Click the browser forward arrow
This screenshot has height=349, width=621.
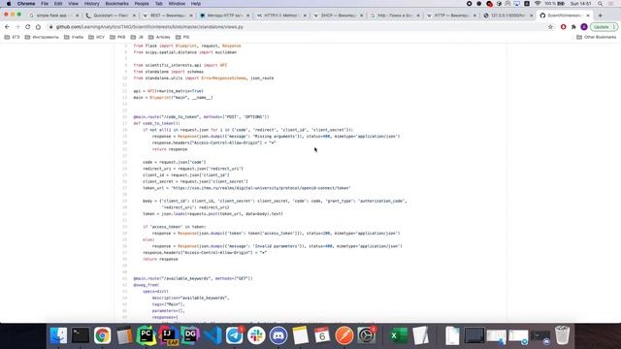point(17,27)
